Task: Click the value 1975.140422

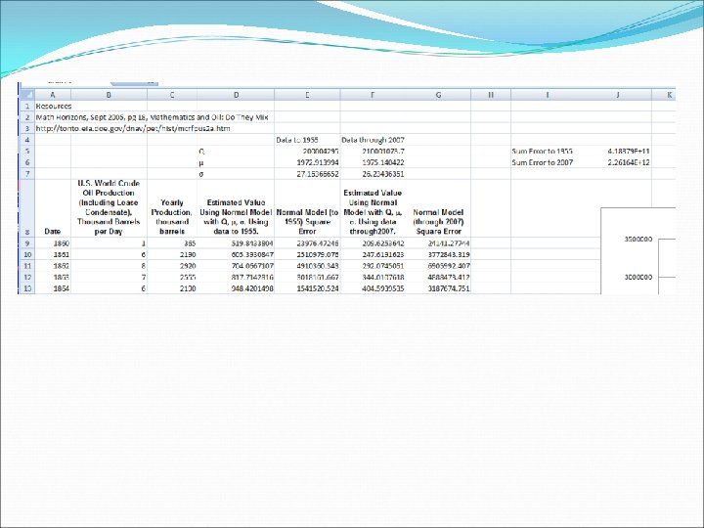Action: (x=383, y=162)
